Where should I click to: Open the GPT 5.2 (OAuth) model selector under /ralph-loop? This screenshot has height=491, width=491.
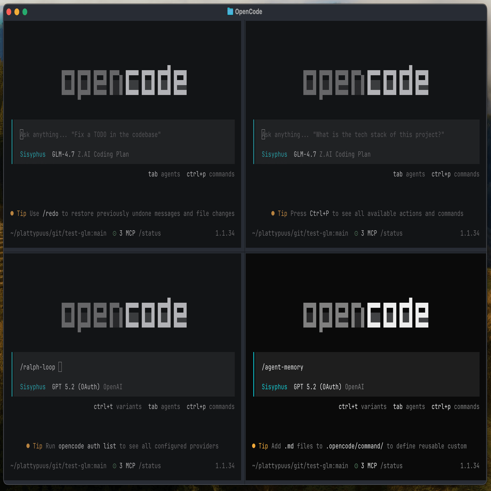point(76,387)
